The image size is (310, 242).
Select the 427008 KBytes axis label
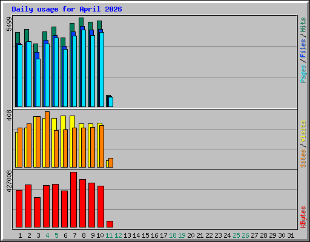[x=9, y=181]
